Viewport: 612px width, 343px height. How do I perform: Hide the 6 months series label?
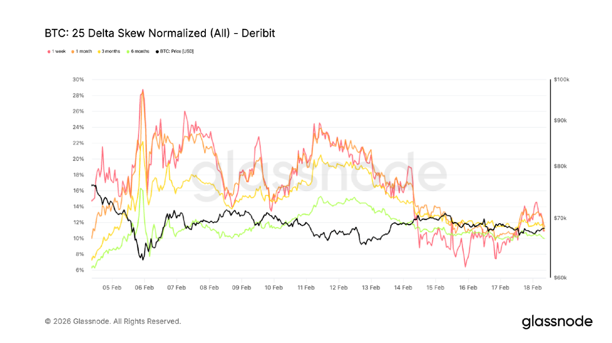pyautogui.click(x=140, y=51)
